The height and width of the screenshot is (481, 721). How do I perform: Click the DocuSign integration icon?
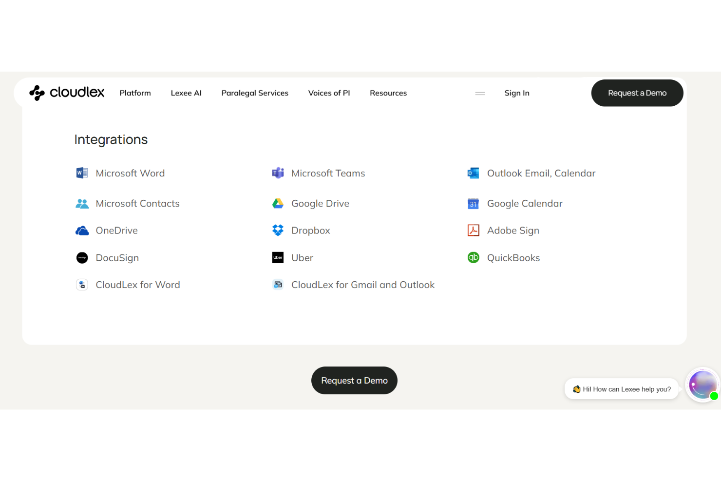pos(82,257)
